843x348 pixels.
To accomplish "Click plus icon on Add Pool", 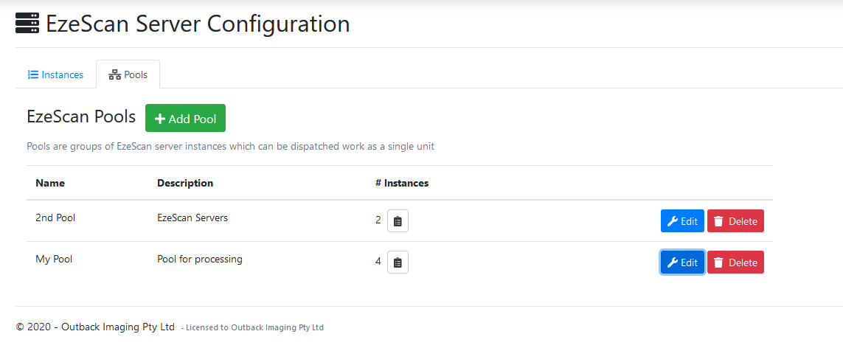I will (159, 119).
